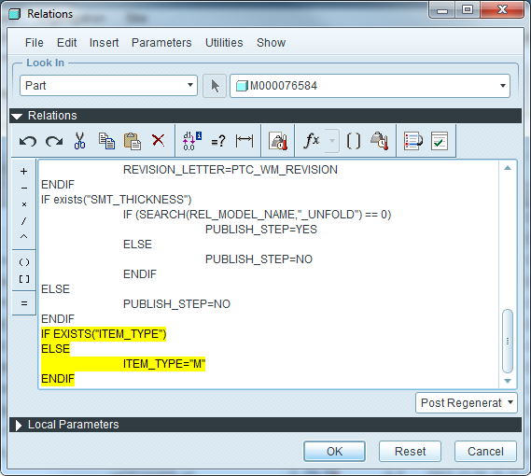Click the line IF EXISTS("ITEM_TYPE")
Image resolution: width=531 pixels, height=476 pixels.
click(x=104, y=334)
